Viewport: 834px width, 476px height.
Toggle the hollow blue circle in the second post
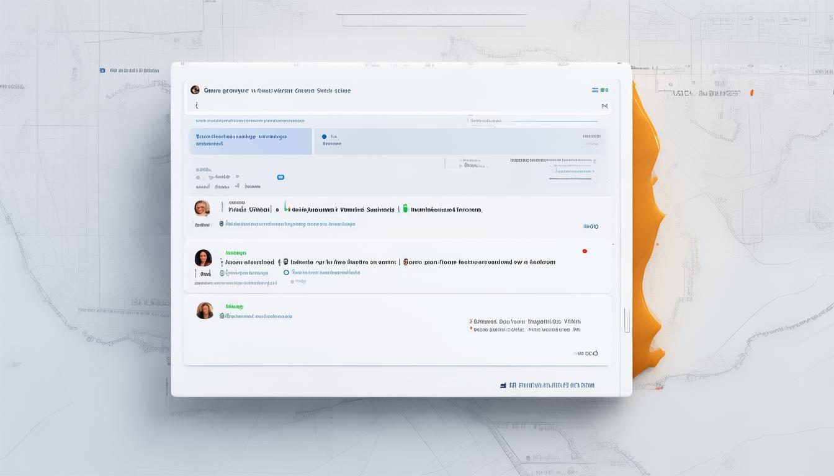click(x=286, y=272)
